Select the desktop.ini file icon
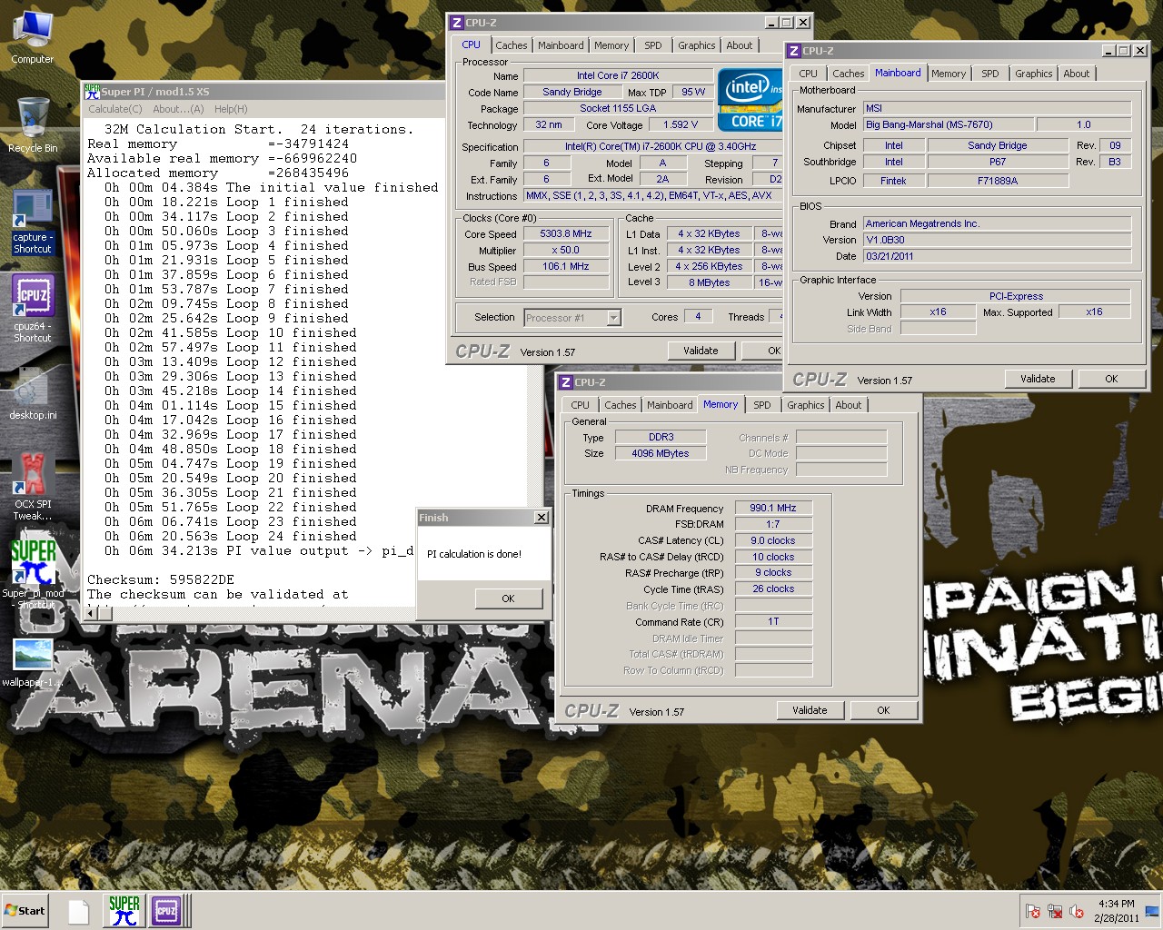This screenshot has width=1163, height=930. [33, 393]
